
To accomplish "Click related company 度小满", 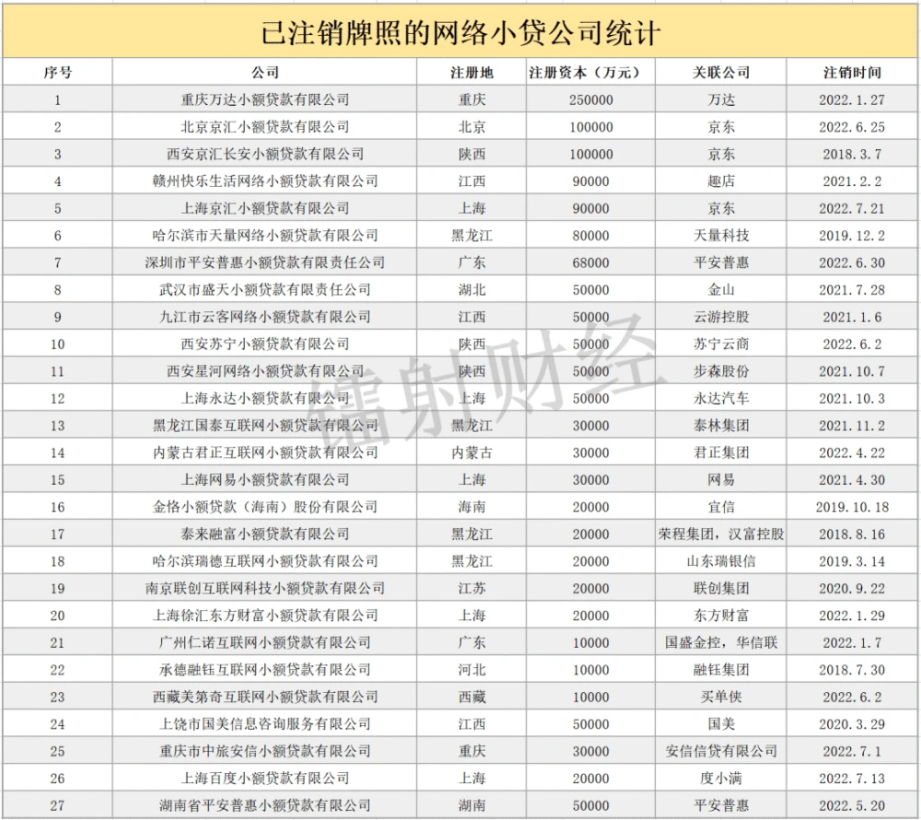I will tap(721, 779).
